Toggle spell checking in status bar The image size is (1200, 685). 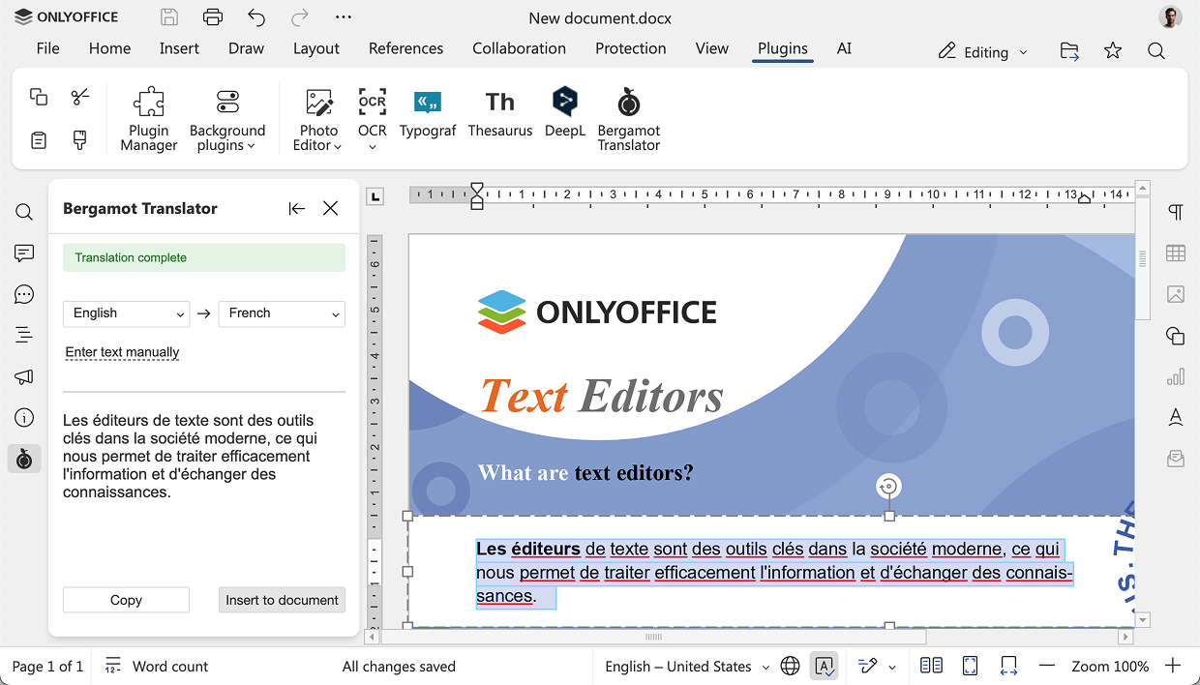(825, 666)
